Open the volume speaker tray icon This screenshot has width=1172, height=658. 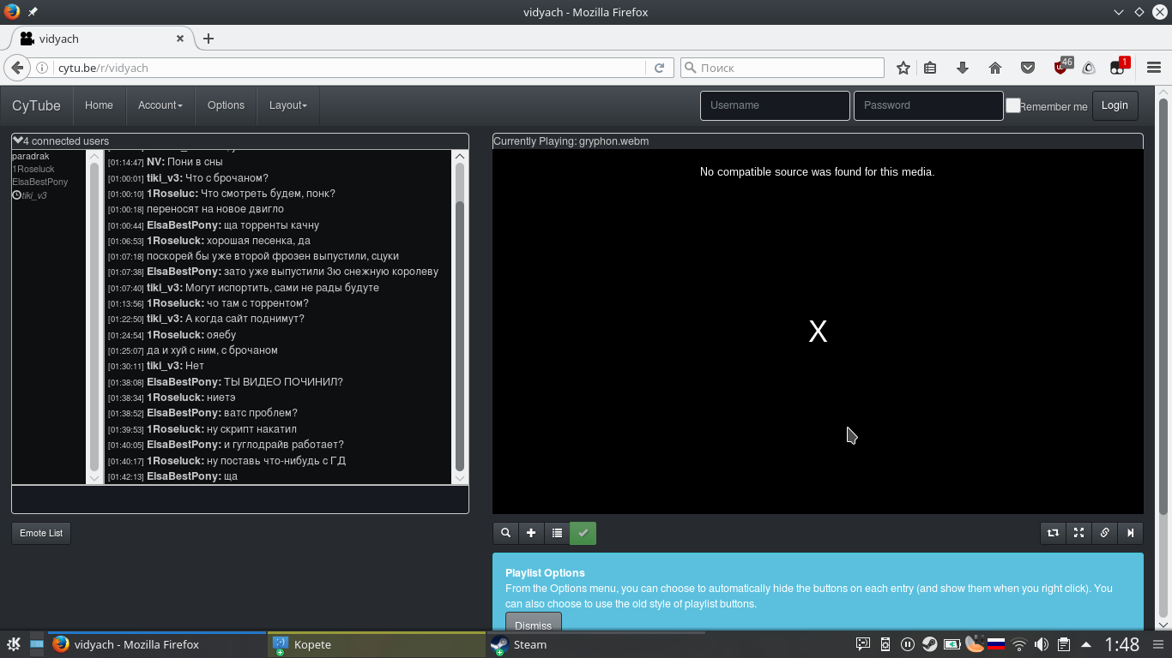click(x=1041, y=644)
